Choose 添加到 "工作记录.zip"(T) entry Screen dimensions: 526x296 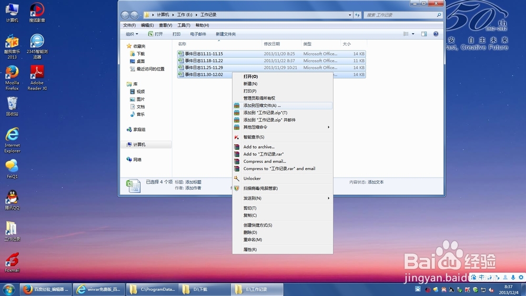tap(282, 113)
